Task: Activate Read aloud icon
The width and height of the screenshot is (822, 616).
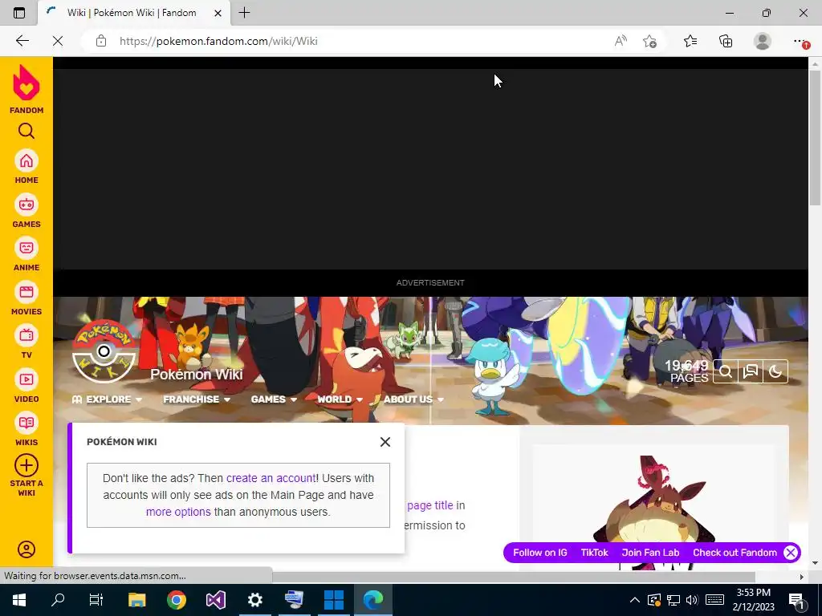Action: point(621,41)
